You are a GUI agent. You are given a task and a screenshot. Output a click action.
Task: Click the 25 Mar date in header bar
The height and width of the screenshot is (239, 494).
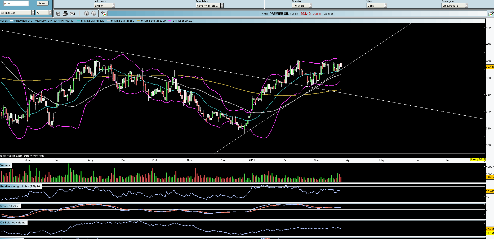tap(329, 14)
